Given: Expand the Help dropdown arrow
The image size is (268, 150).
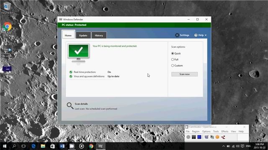Looking at the screenshot, I should (206, 35).
